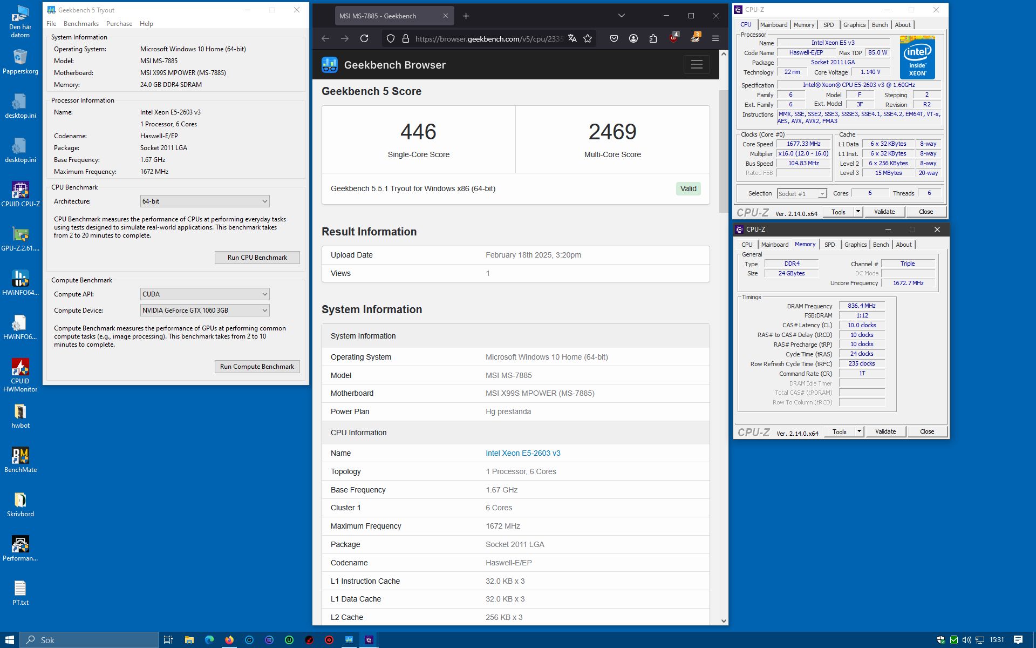Click the site padlock security icon

click(x=405, y=38)
